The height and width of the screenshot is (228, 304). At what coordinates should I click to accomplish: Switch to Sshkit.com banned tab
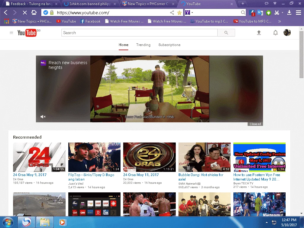[90, 4]
